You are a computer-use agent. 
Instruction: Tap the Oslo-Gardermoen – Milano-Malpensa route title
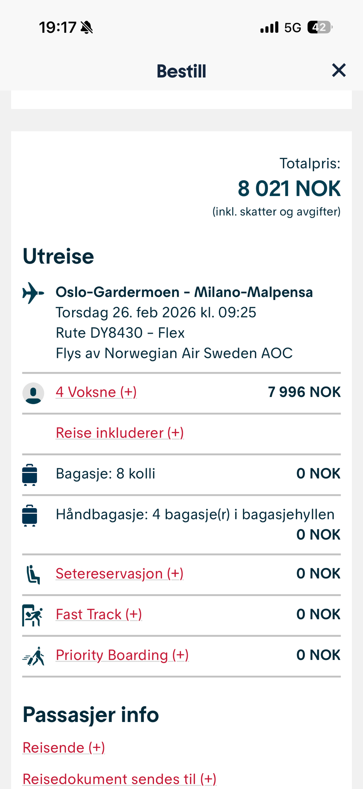point(184,292)
